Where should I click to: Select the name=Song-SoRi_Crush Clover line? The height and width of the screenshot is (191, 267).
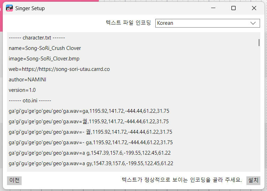pyautogui.click(x=45, y=48)
